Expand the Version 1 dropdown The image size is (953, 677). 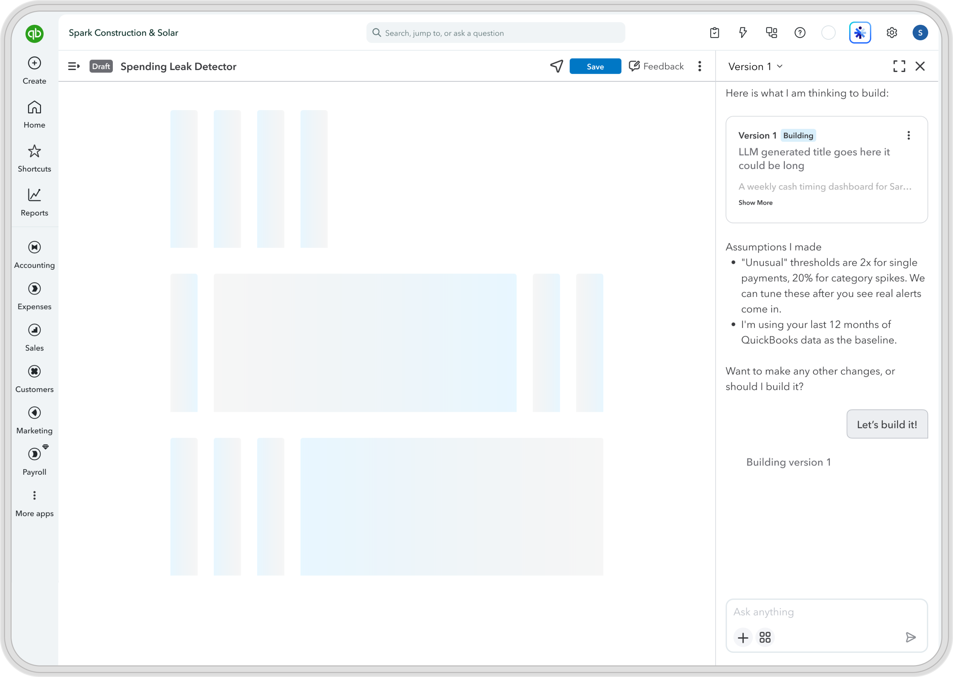pos(755,66)
